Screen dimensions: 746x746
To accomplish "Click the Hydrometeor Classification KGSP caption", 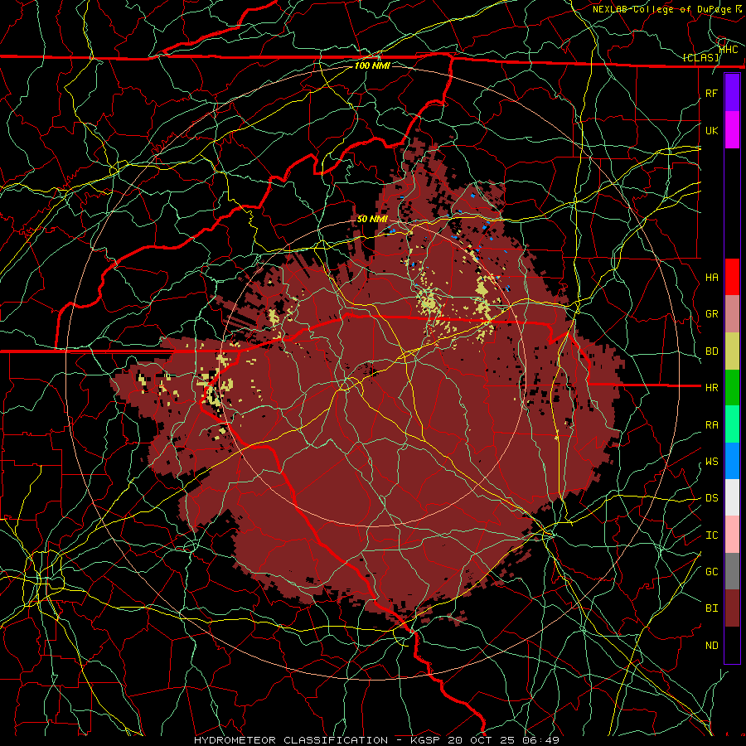I will (x=376, y=740).
